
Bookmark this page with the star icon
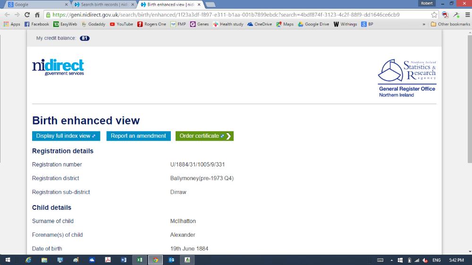pyautogui.click(x=434, y=15)
